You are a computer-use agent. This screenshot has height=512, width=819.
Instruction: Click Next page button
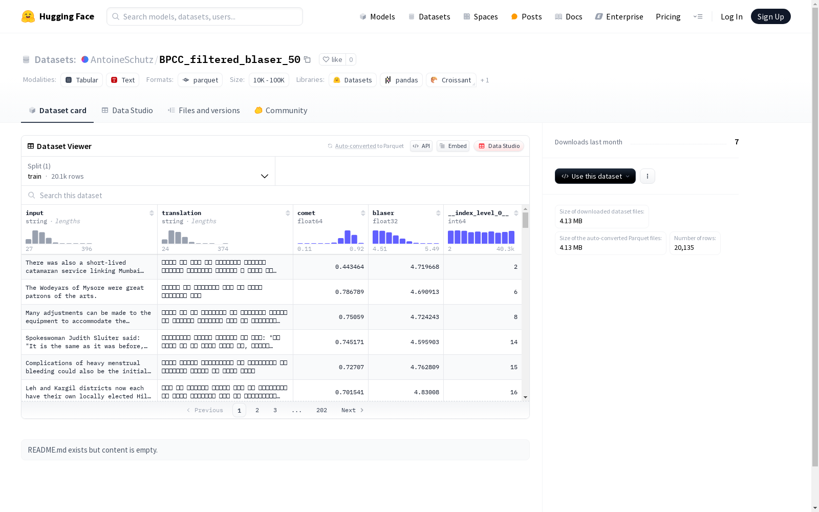tap(353, 410)
